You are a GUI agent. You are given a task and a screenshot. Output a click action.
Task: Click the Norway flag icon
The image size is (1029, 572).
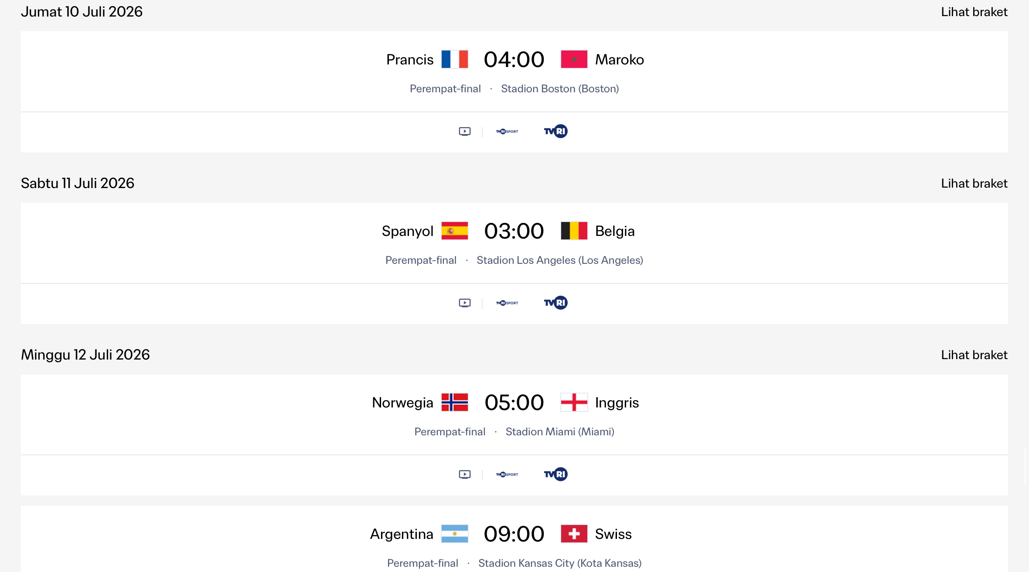454,402
